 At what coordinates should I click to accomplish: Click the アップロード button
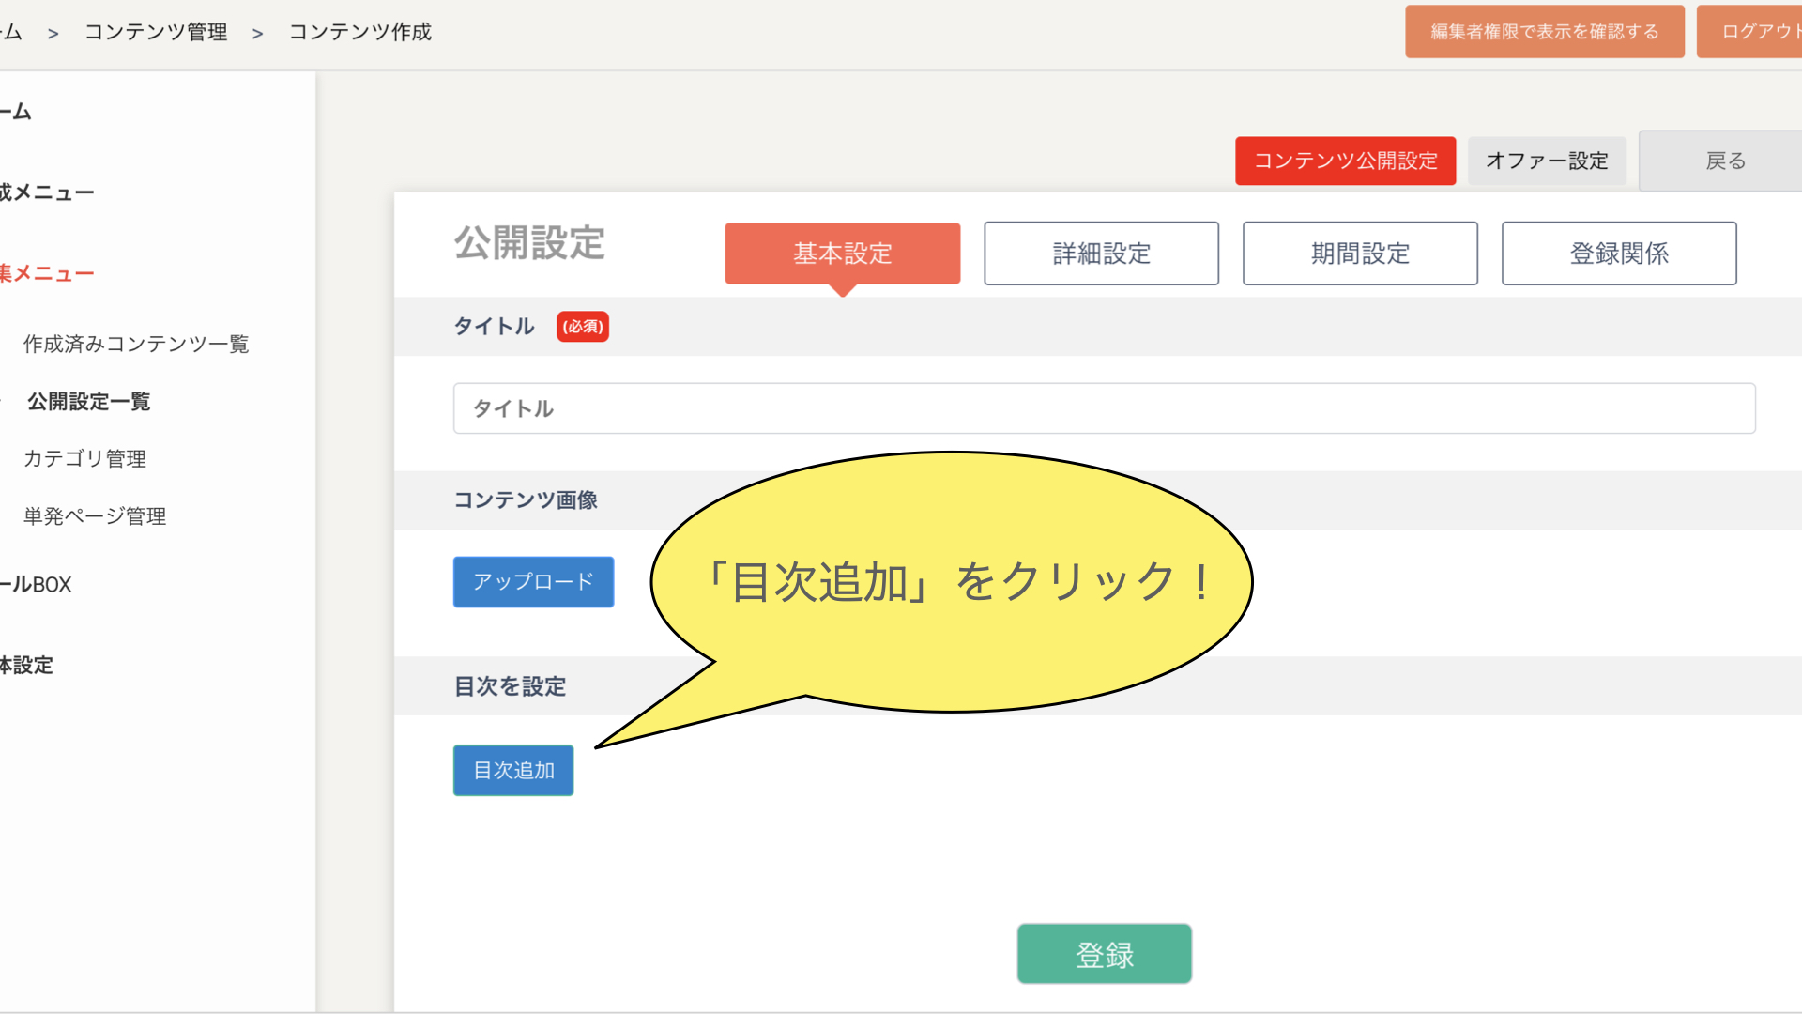point(533,582)
